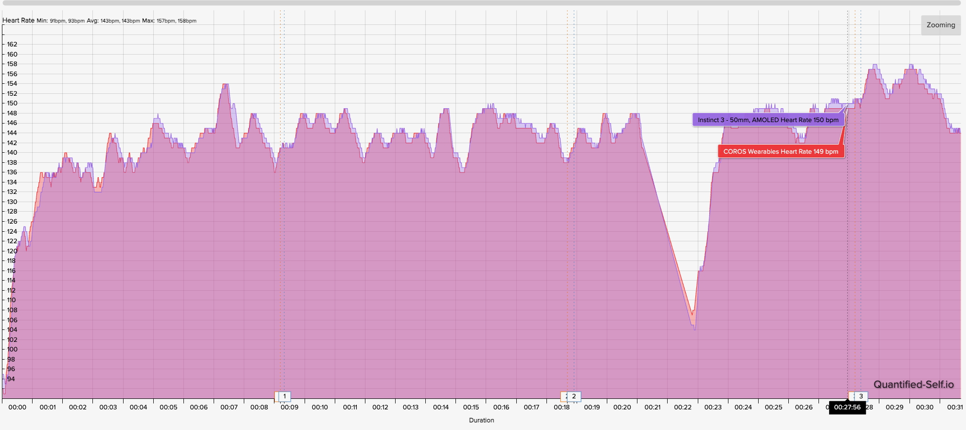Screen dimensions: 966x430
Task: Click the Max 157bpm, 158bpm value
Action: (x=169, y=21)
